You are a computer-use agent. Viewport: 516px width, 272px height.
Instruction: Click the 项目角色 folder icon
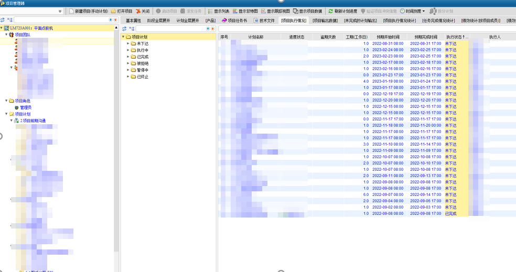tap(12, 101)
